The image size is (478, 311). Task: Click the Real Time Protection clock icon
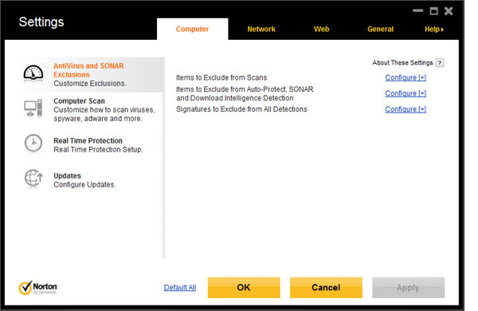33,143
